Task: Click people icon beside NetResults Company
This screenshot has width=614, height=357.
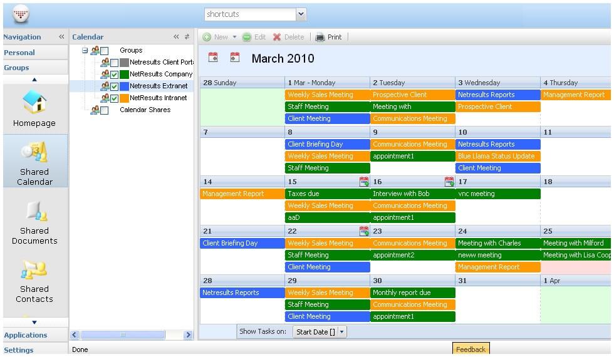Action: 105,74
